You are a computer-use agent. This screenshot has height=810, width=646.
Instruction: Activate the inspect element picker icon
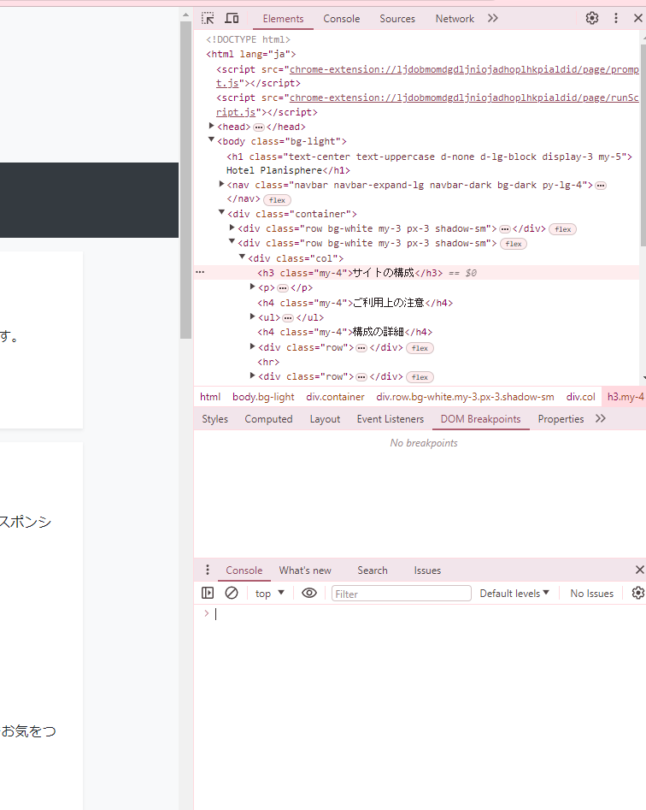click(x=208, y=19)
